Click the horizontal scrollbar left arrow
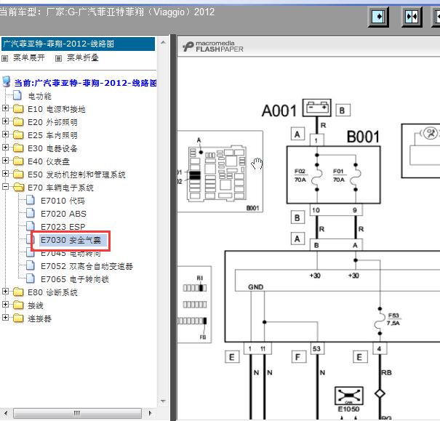 6,413
